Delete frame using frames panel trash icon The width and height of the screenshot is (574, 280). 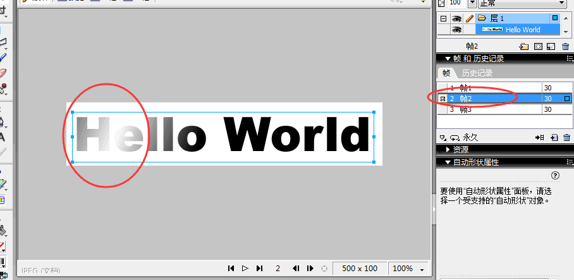(x=566, y=137)
